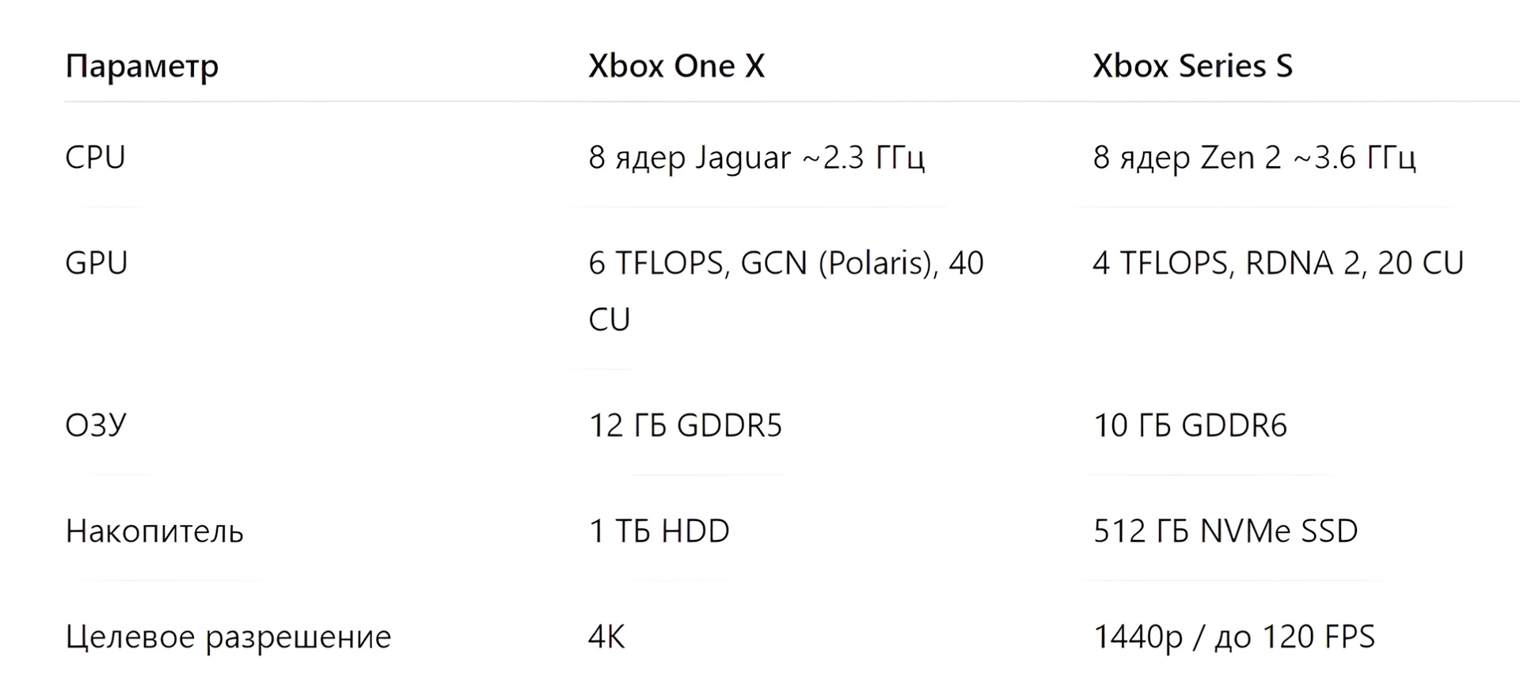
Task: Select the 512 ГБ NVMe SSD cell
Action: point(1225,531)
